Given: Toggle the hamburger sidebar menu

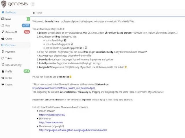Looking at the screenshot, I should (33, 4).
